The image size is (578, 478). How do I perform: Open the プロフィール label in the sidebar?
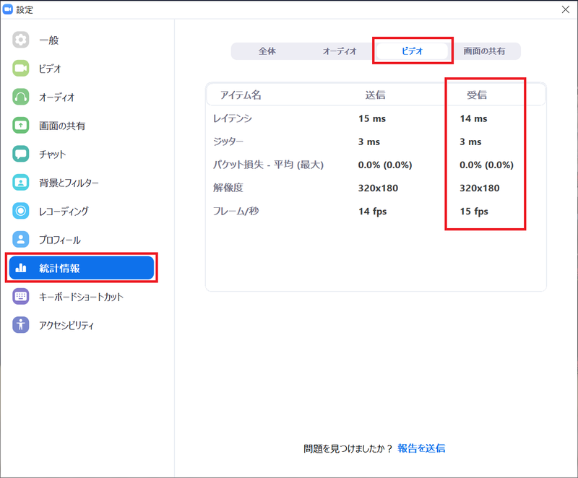click(60, 240)
